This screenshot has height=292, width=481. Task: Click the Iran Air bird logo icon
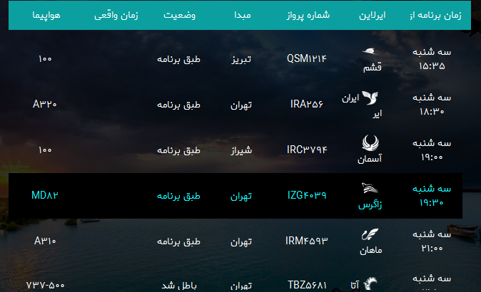tap(370, 98)
